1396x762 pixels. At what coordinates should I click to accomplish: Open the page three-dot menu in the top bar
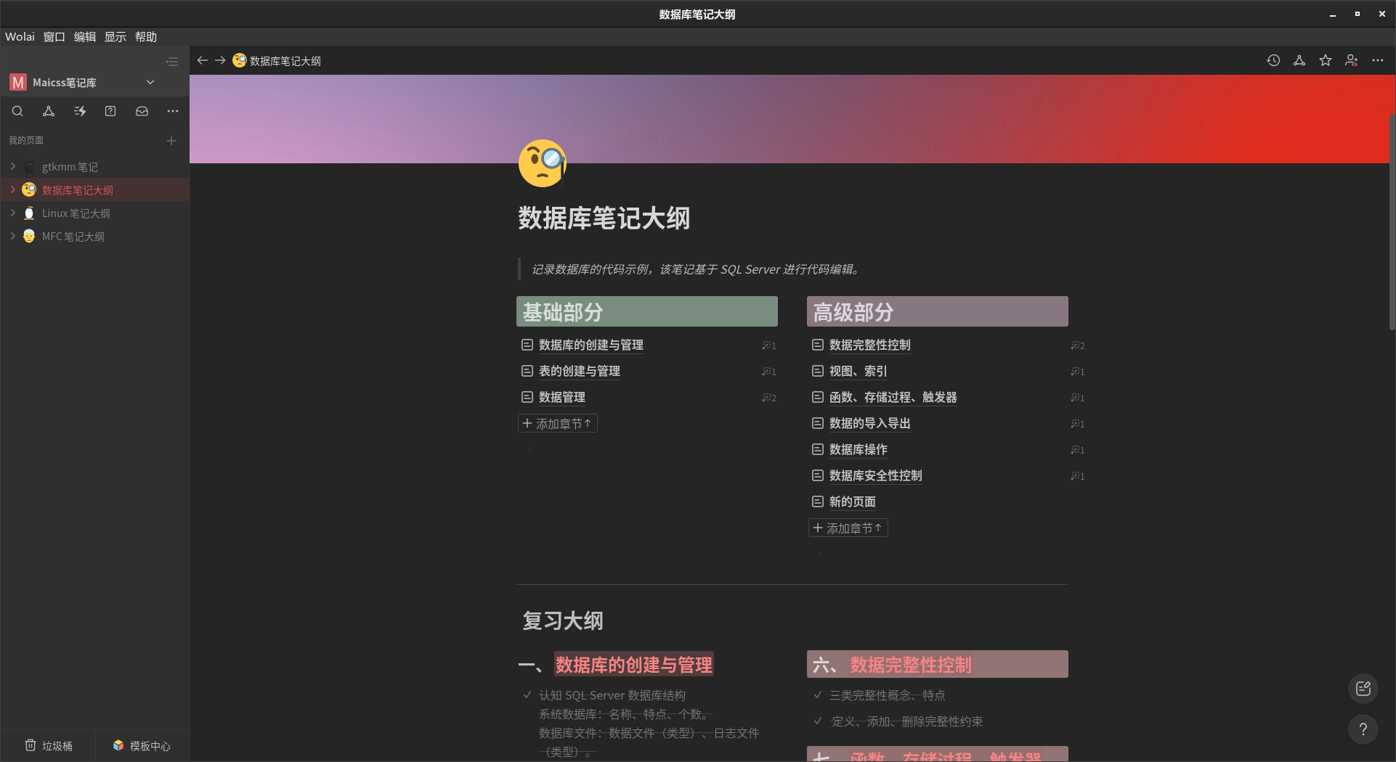1378,60
